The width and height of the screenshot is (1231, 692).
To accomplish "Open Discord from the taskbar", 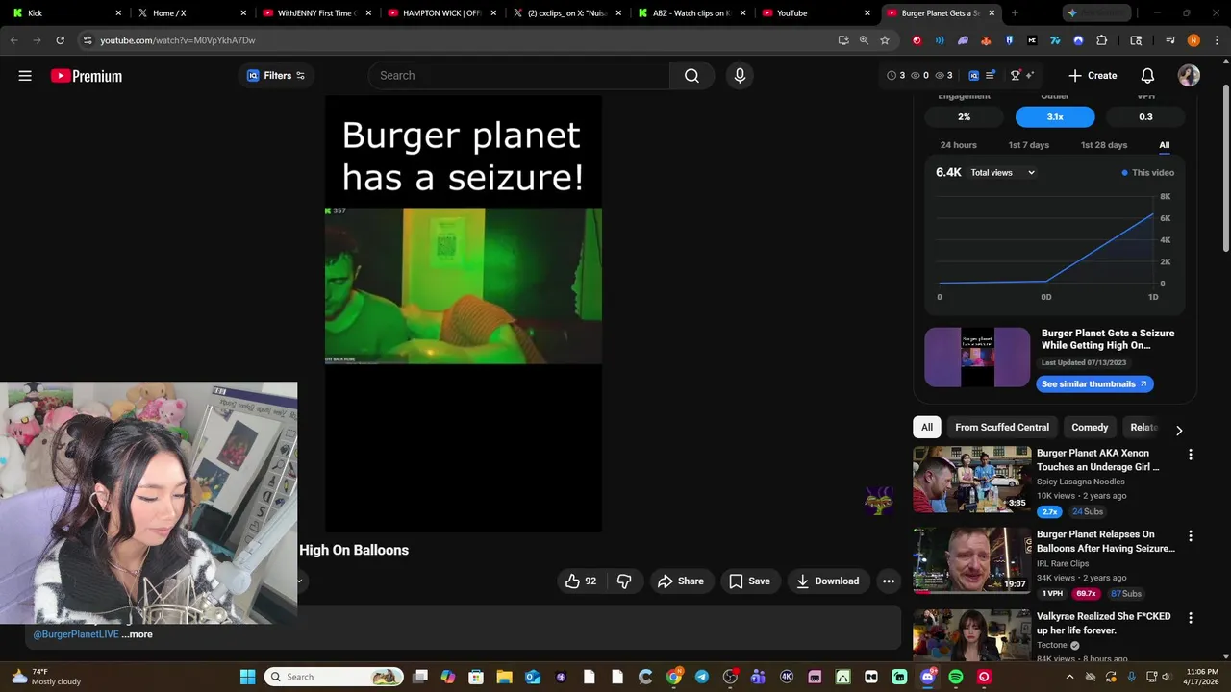I will 928,677.
